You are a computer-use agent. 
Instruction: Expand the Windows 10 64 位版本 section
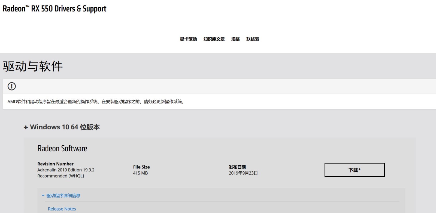click(x=62, y=127)
